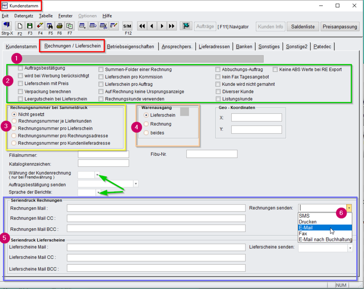This screenshot has width=364, height=289.
Task: Expand the Lieferscheine senden dropdown
Action: click(x=349, y=248)
